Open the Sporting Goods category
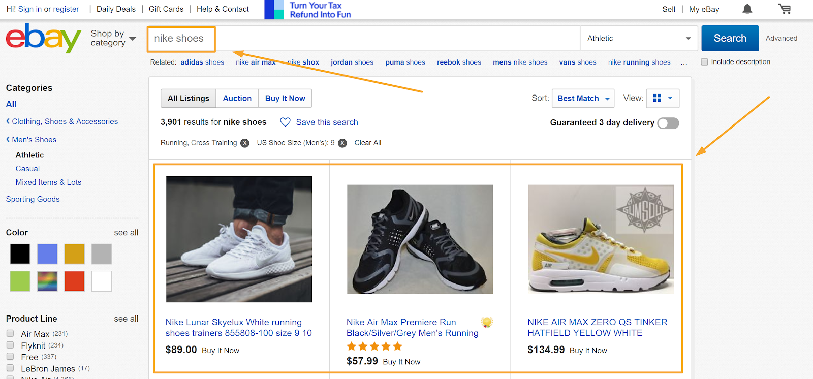The height and width of the screenshot is (379, 813). pos(33,199)
